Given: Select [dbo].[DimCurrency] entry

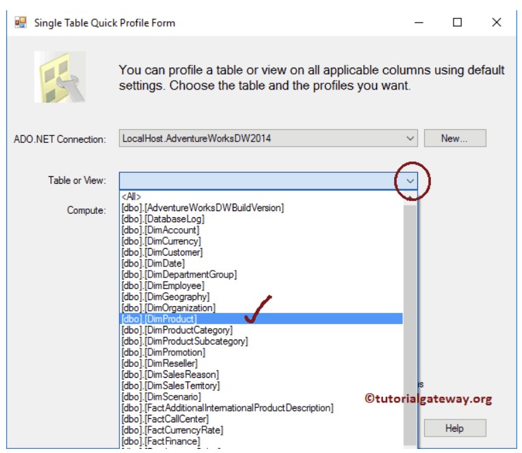Looking at the screenshot, I should 261,241.
